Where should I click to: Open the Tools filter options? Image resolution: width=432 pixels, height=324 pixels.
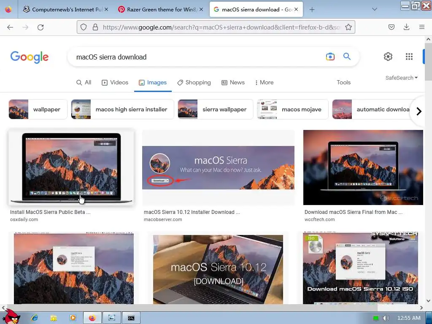tap(343, 82)
